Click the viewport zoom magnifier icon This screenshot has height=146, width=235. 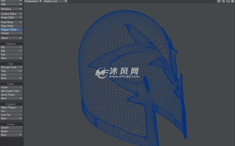pyautogui.click(x=228, y=1)
